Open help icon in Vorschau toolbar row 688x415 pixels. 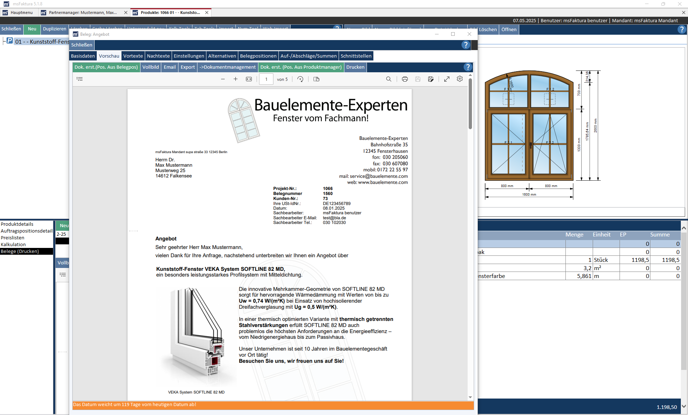468,67
